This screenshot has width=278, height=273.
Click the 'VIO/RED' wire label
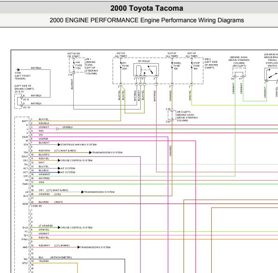(44, 139)
